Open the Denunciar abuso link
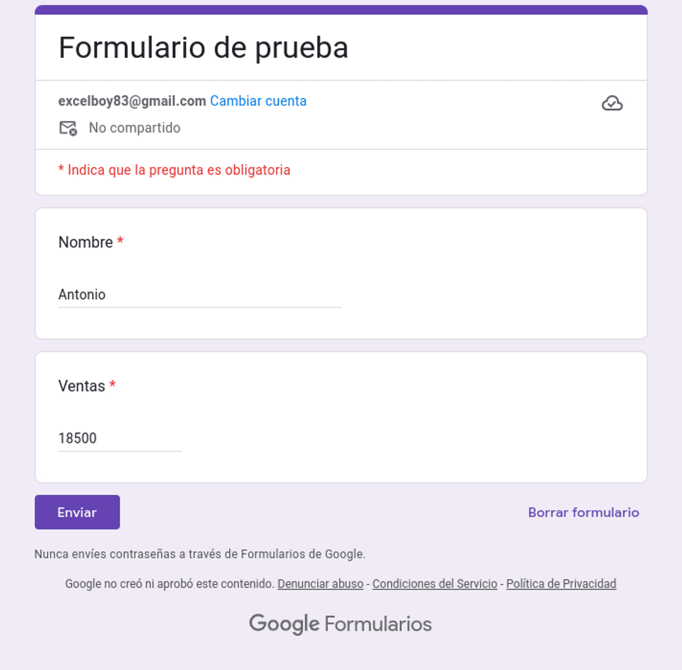The height and width of the screenshot is (670, 682). tap(320, 584)
